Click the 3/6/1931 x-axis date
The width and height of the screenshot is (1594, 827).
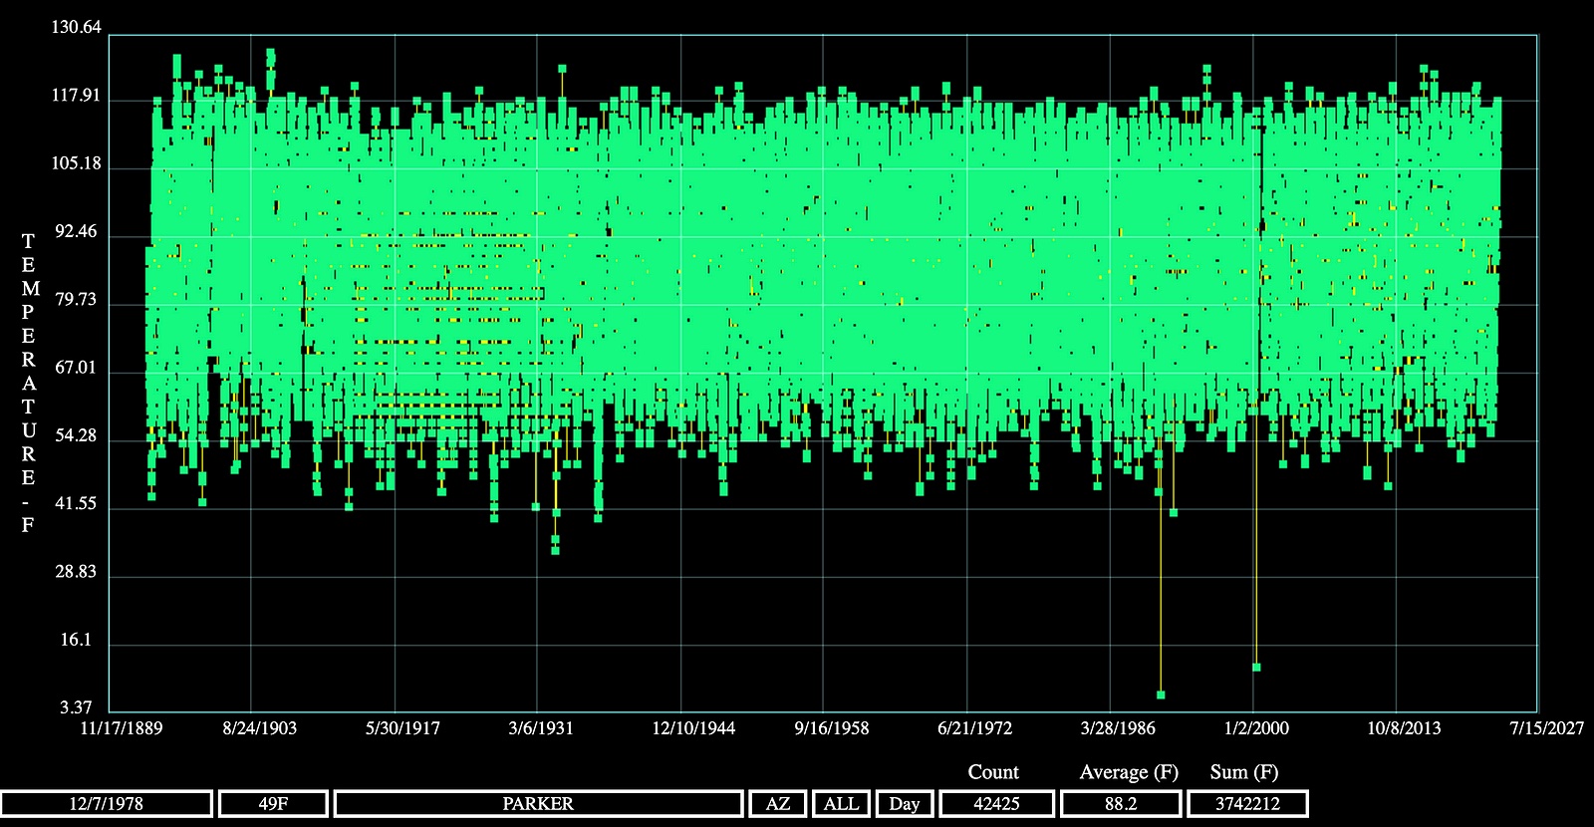point(541,728)
